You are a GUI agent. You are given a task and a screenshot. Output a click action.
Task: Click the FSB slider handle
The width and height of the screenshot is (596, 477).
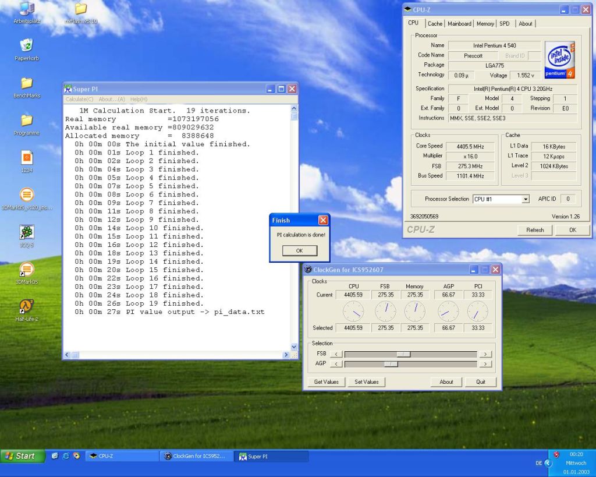[403, 354]
